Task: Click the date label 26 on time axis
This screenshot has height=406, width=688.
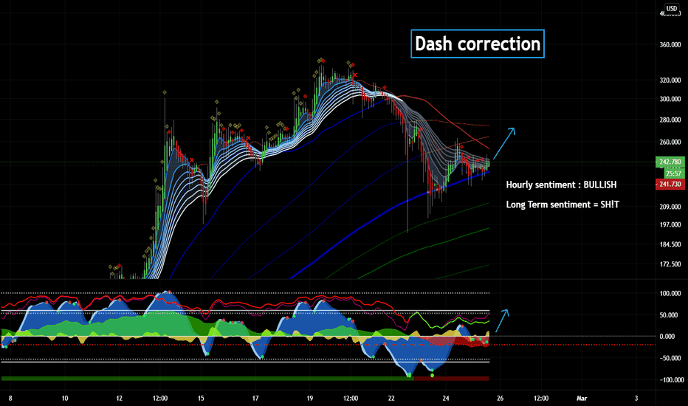Action: coord(500,399)
